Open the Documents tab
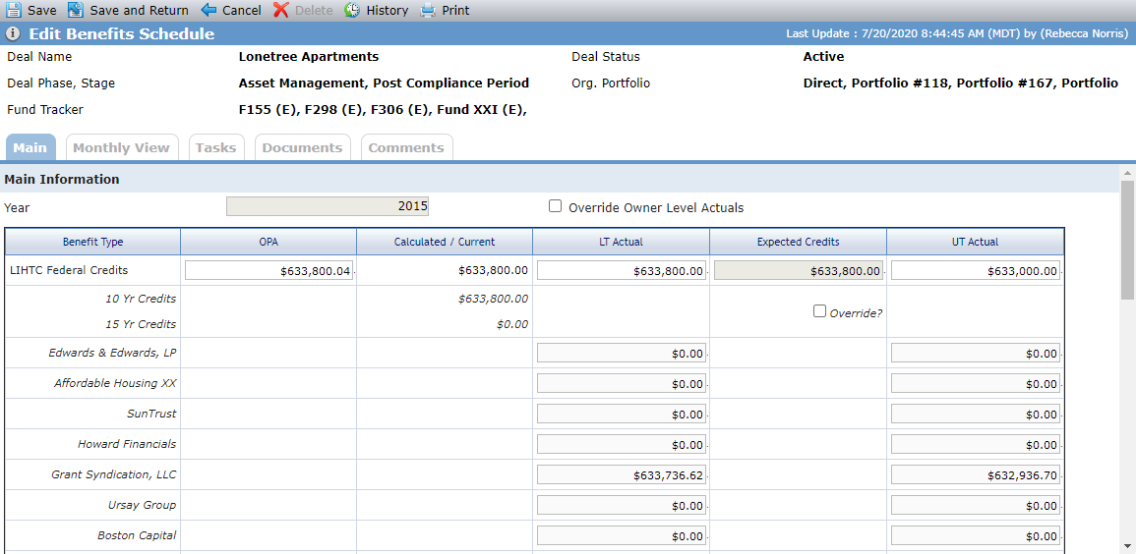Viewport: 1136px width, 554px height. coord(302,147)
